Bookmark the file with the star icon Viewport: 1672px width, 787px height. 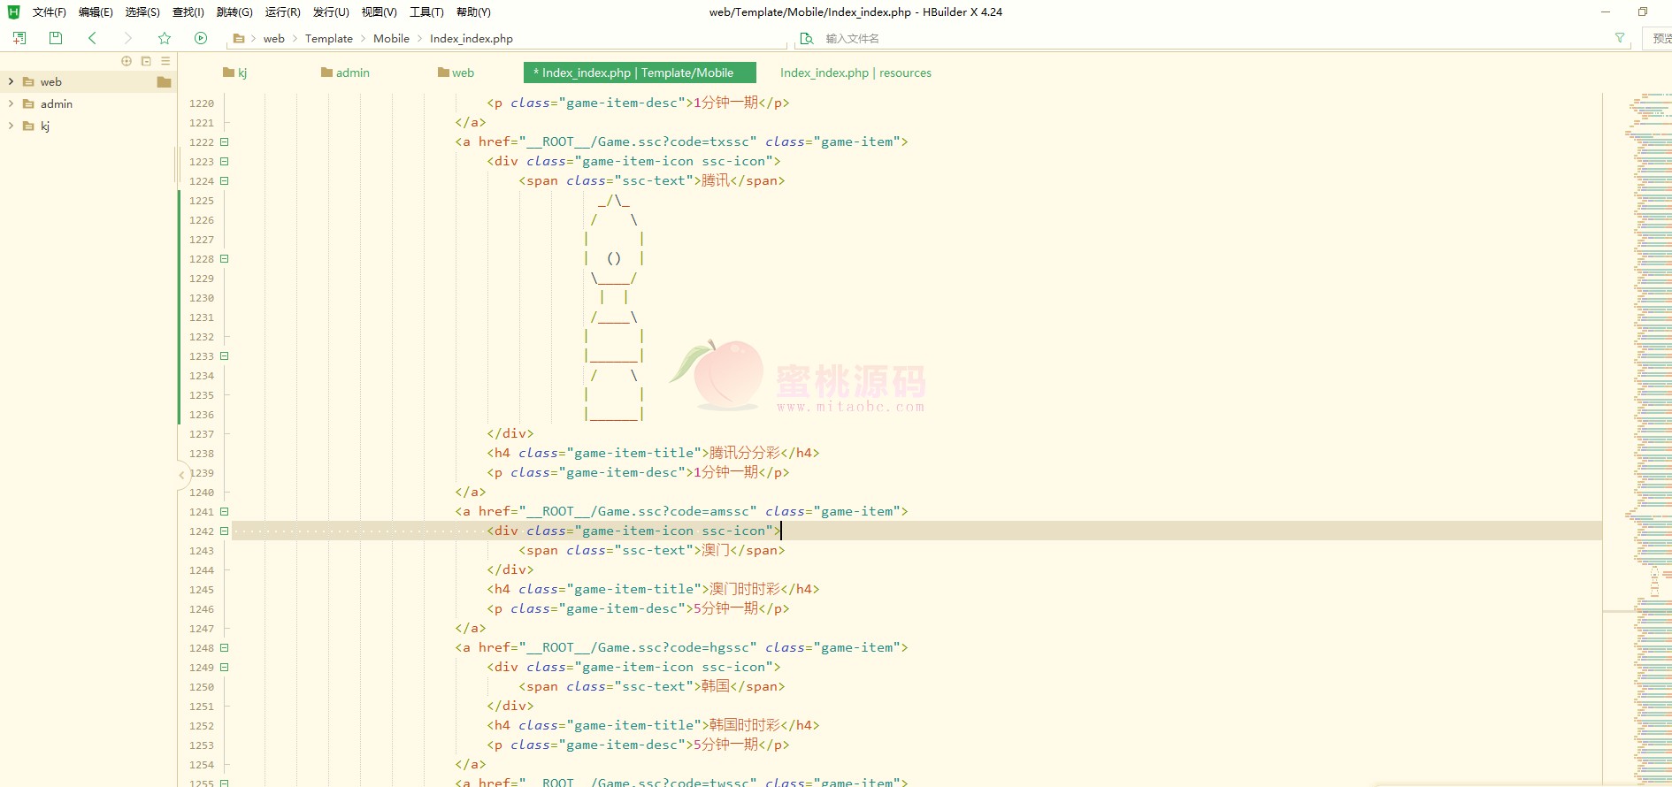click(x=165, y=38)
